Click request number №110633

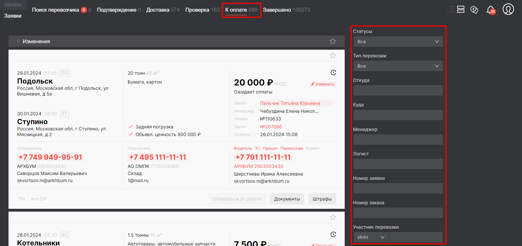[271, 119]
